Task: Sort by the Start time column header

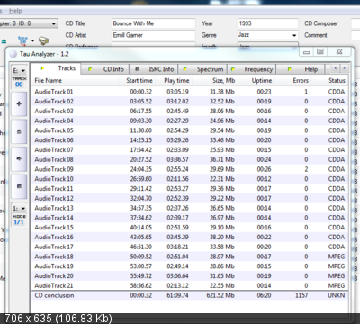Action: 136,81
